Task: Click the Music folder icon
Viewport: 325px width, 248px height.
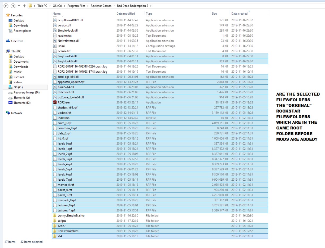Action: (x=11, y=72)
